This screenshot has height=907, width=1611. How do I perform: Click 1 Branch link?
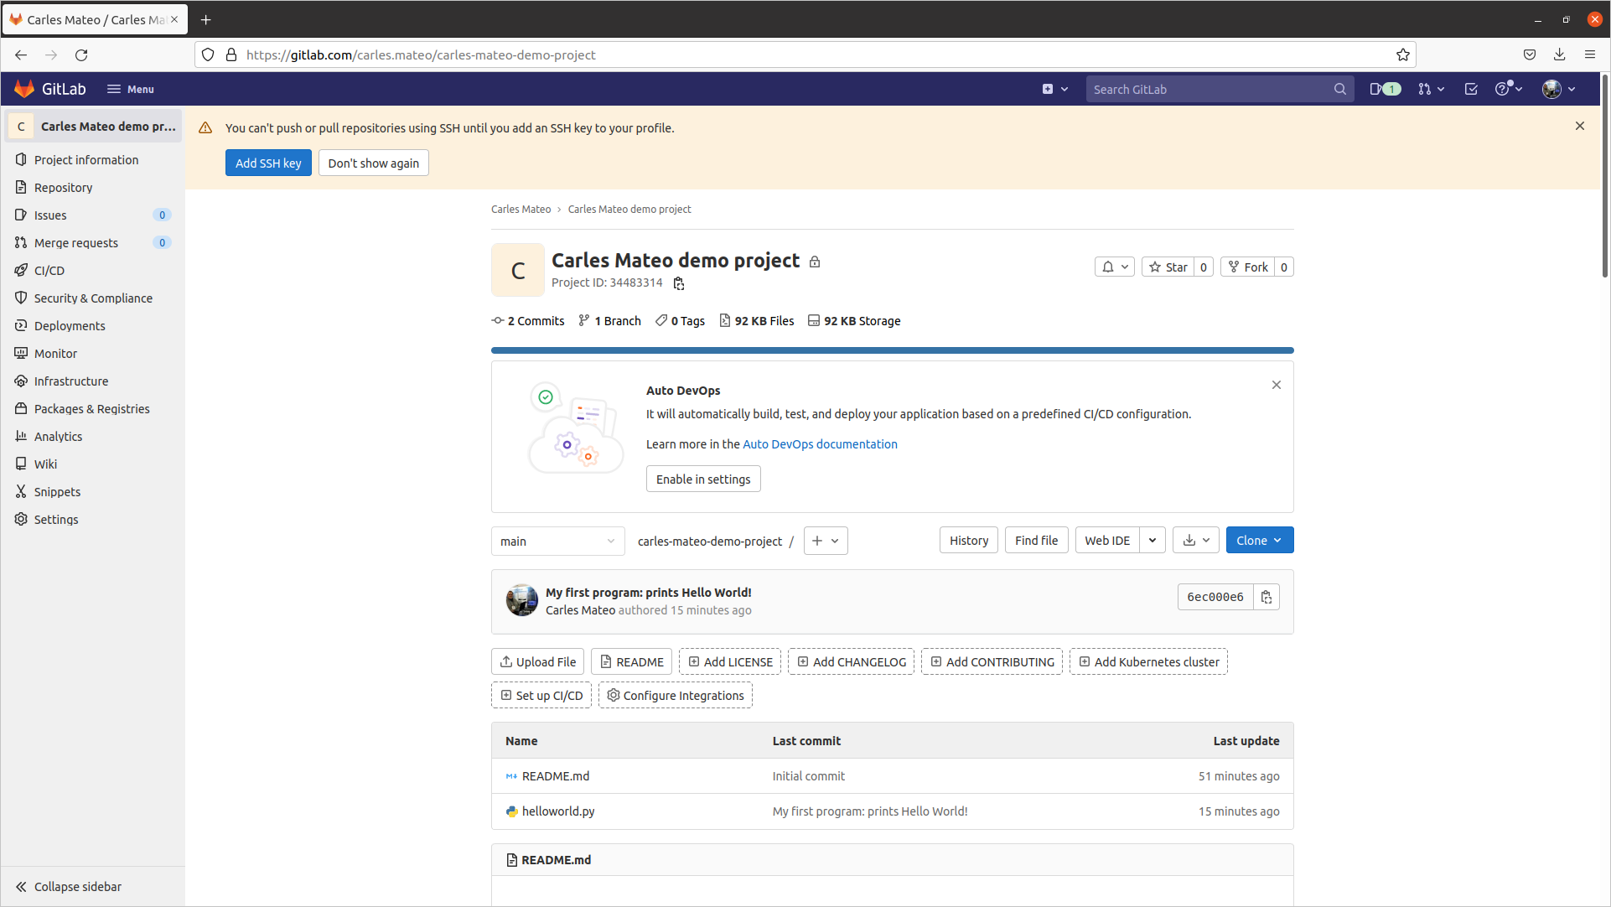pos(609,321)
